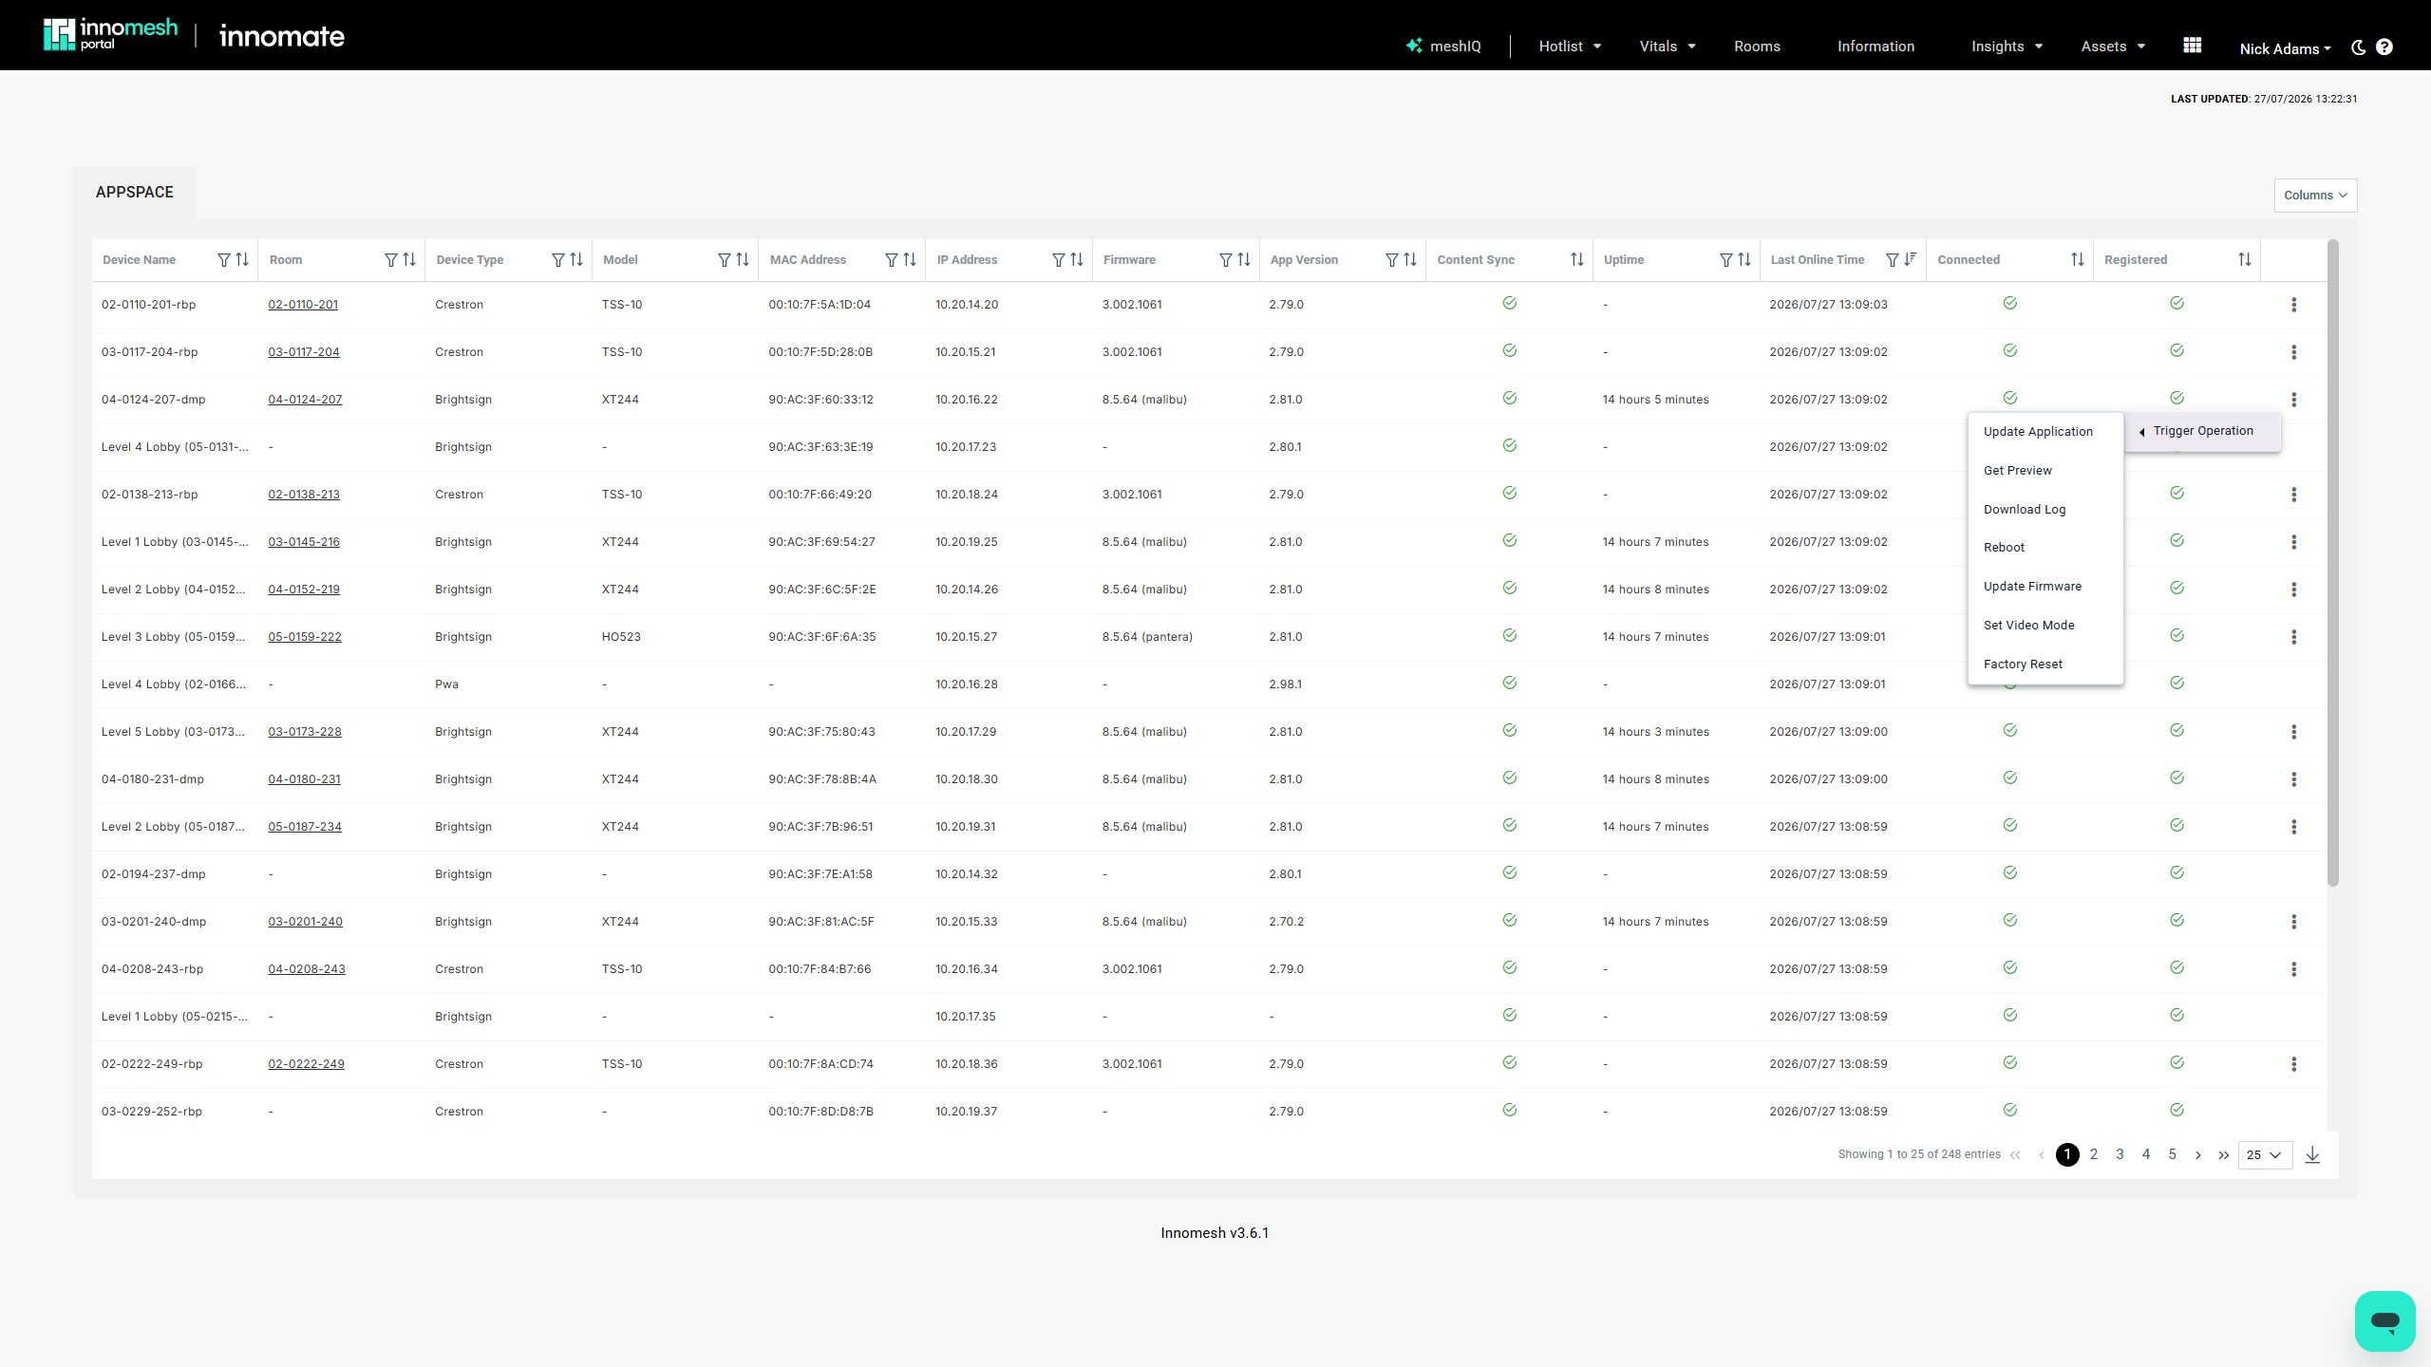Select IP address 10.20.18.24
This screenshot has height=1367, width=2431.
pyautogui.click(x=967, y=495)
